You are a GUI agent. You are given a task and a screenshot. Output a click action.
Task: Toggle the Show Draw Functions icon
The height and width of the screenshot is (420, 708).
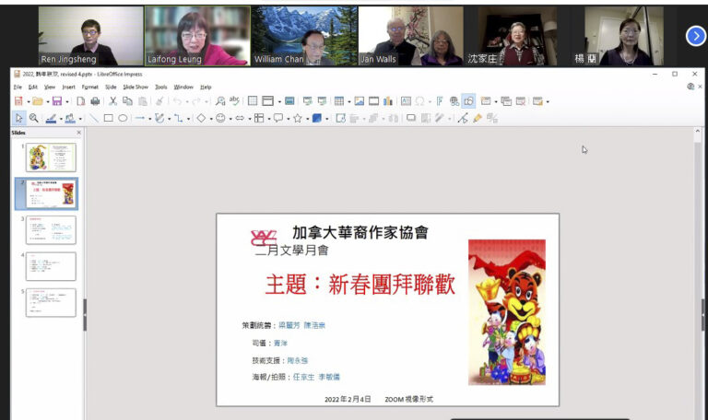tap(468, 101)
